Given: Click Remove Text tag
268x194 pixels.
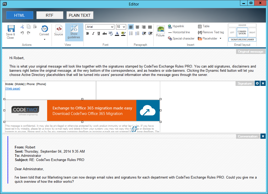Looking at the screenshot, I should point(211,32).
